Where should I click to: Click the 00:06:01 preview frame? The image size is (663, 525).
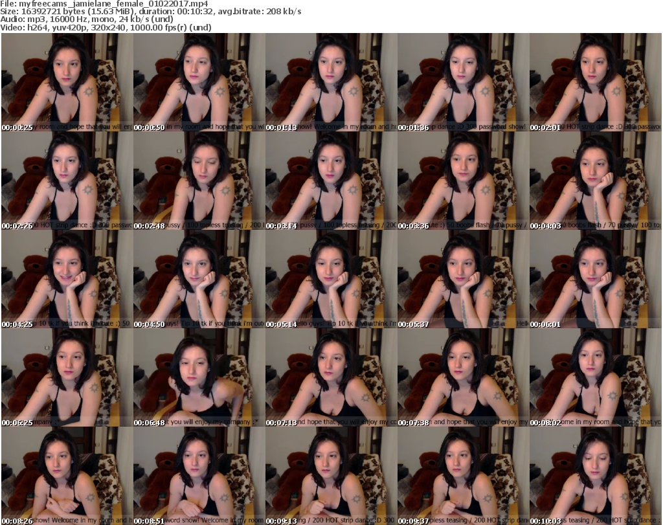coord(595,280)
